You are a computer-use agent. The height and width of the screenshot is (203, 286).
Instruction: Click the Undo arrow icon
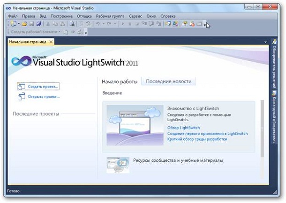[98, 24]
